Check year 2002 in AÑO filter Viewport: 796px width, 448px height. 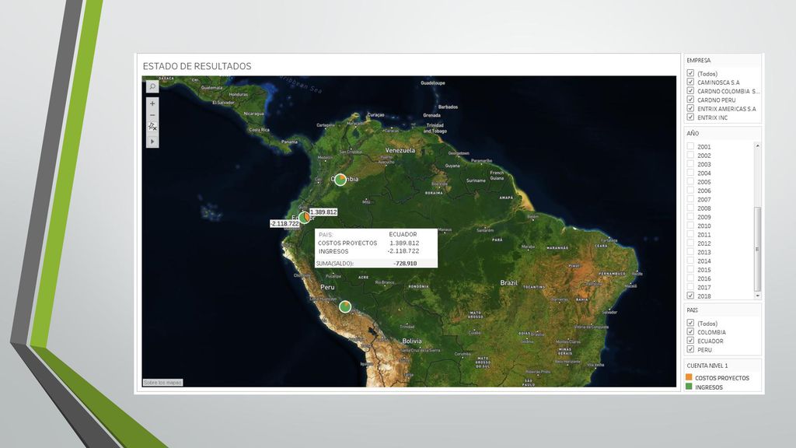point(690,155)
